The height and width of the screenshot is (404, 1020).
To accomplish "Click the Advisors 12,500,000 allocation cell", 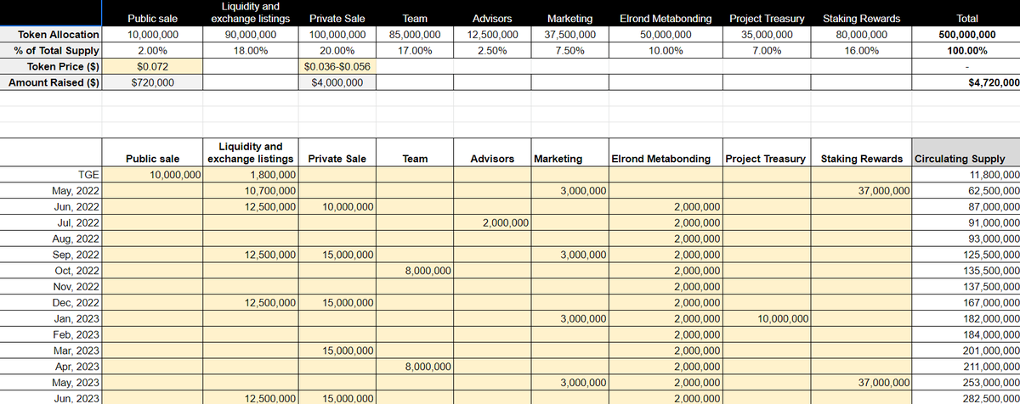I will (x=491, y=35).
